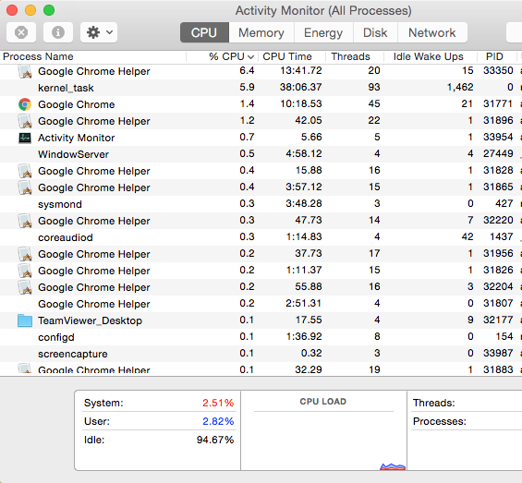522x483 pixels.
Task: Switch to the Disk tab
Action: 375,32
